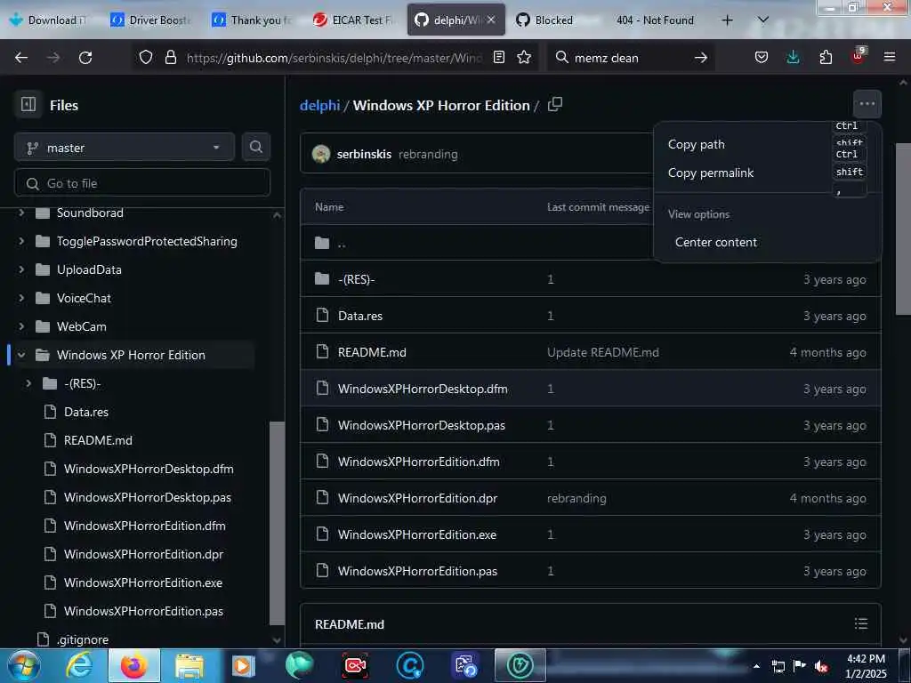Open the Windows Start orb
911x683 pixels.
[x=24, y=665]
